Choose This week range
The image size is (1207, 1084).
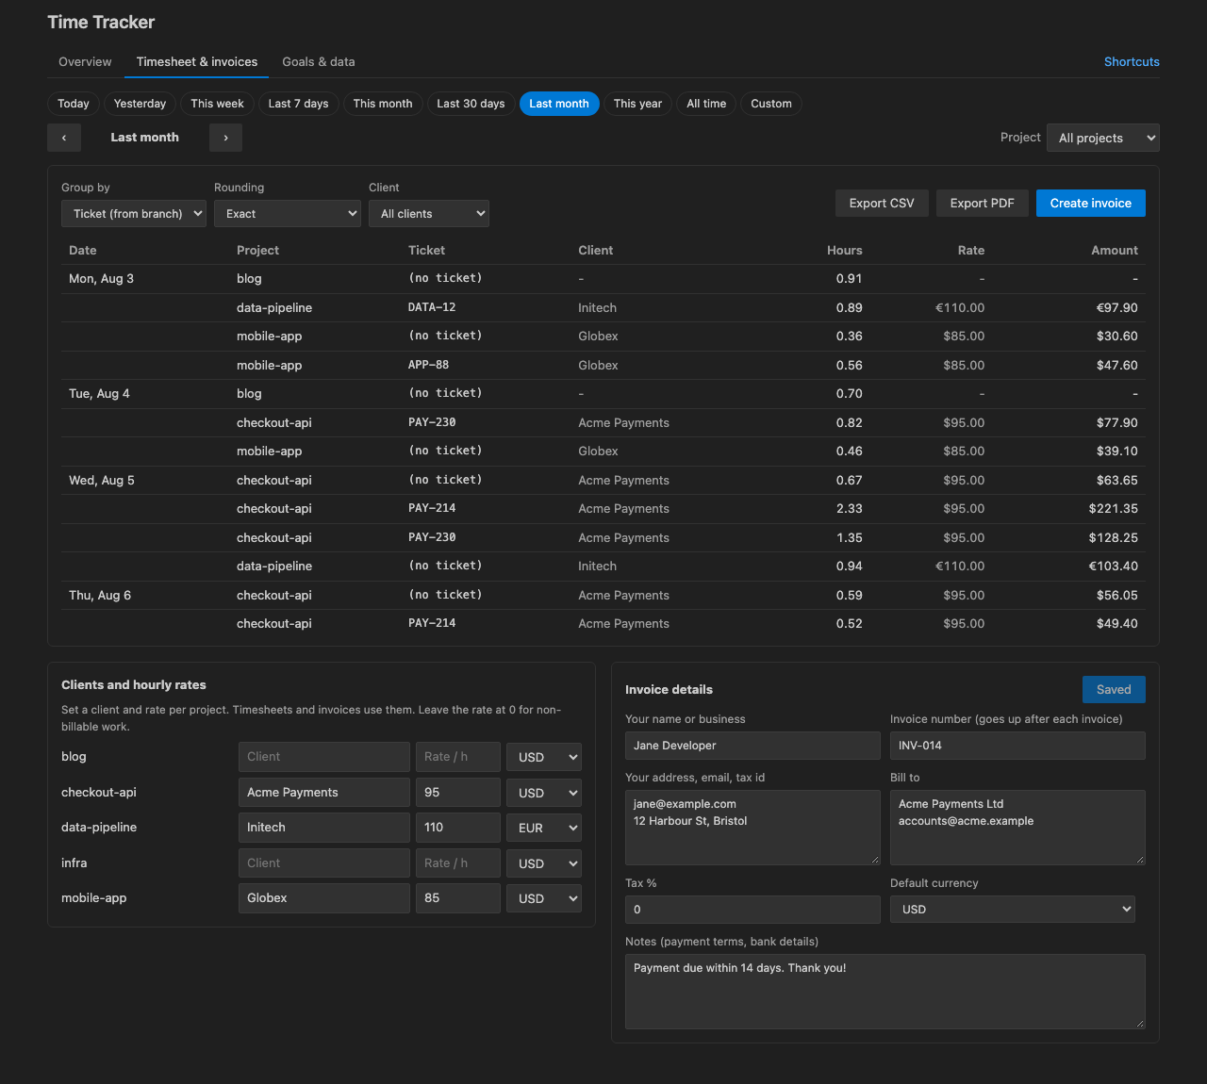pos(217,104)
